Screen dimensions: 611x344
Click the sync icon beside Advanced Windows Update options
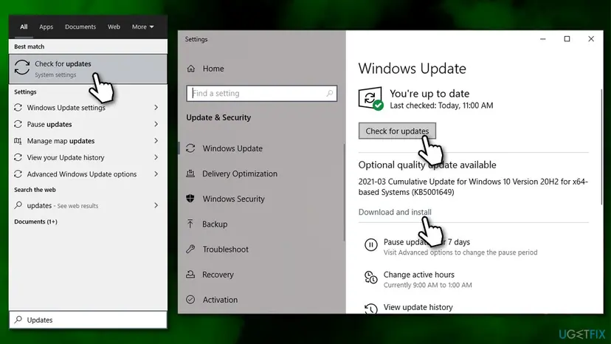18,174
